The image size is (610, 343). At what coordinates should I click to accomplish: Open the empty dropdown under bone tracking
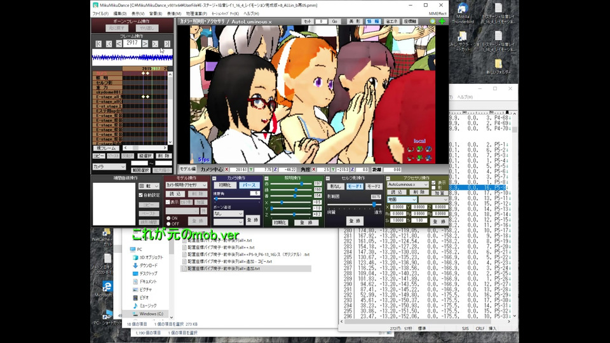(x=228, y=222)
